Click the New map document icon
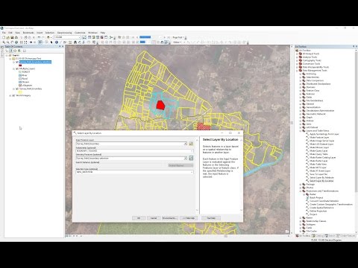The width and height of the screenshot is (358, 268). coord(4,37)
